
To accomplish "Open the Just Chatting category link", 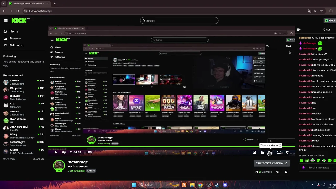I will click(76, 171).
